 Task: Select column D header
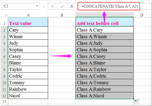click(142, 15)
